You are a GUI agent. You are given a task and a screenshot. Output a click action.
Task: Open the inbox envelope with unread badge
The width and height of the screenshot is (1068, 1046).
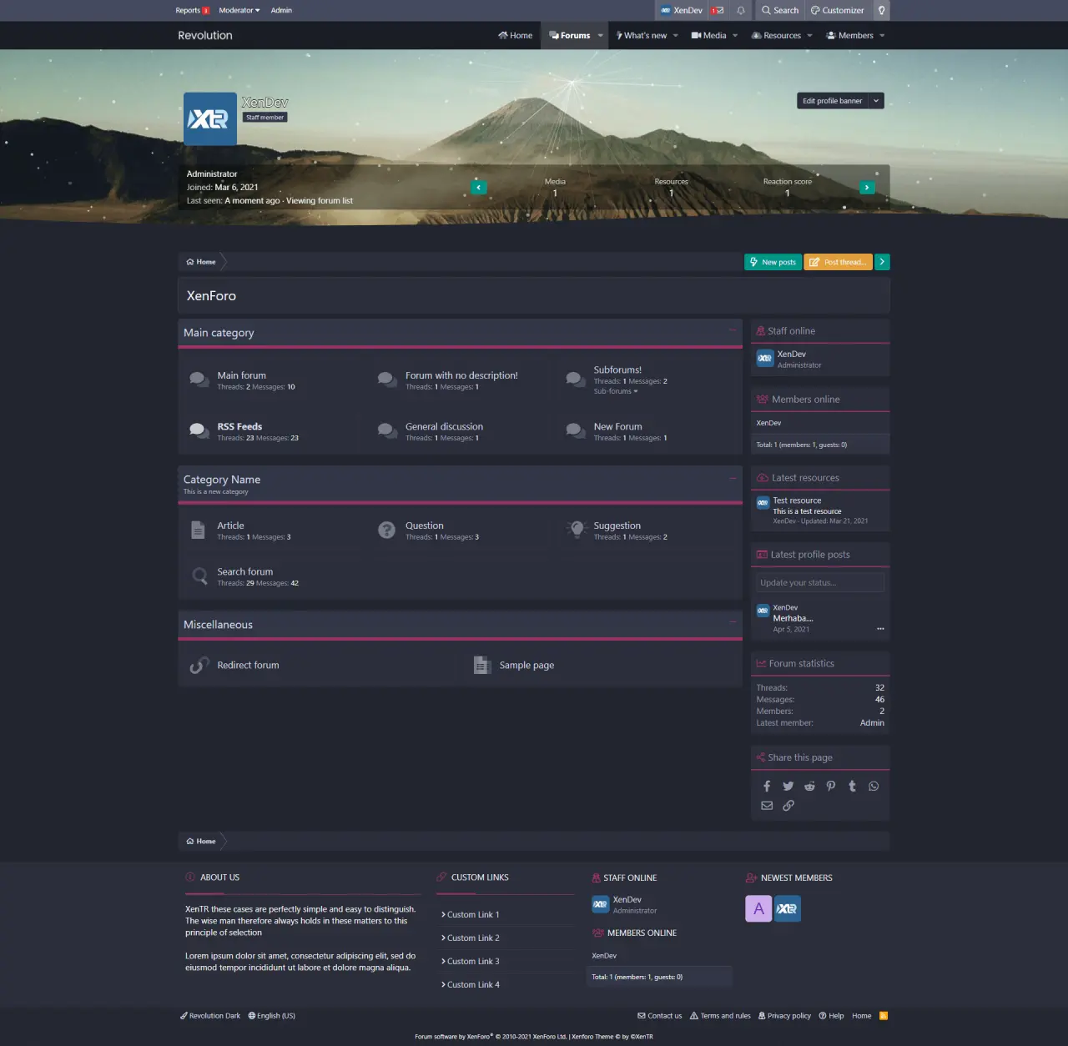click(x=718, y=11)
